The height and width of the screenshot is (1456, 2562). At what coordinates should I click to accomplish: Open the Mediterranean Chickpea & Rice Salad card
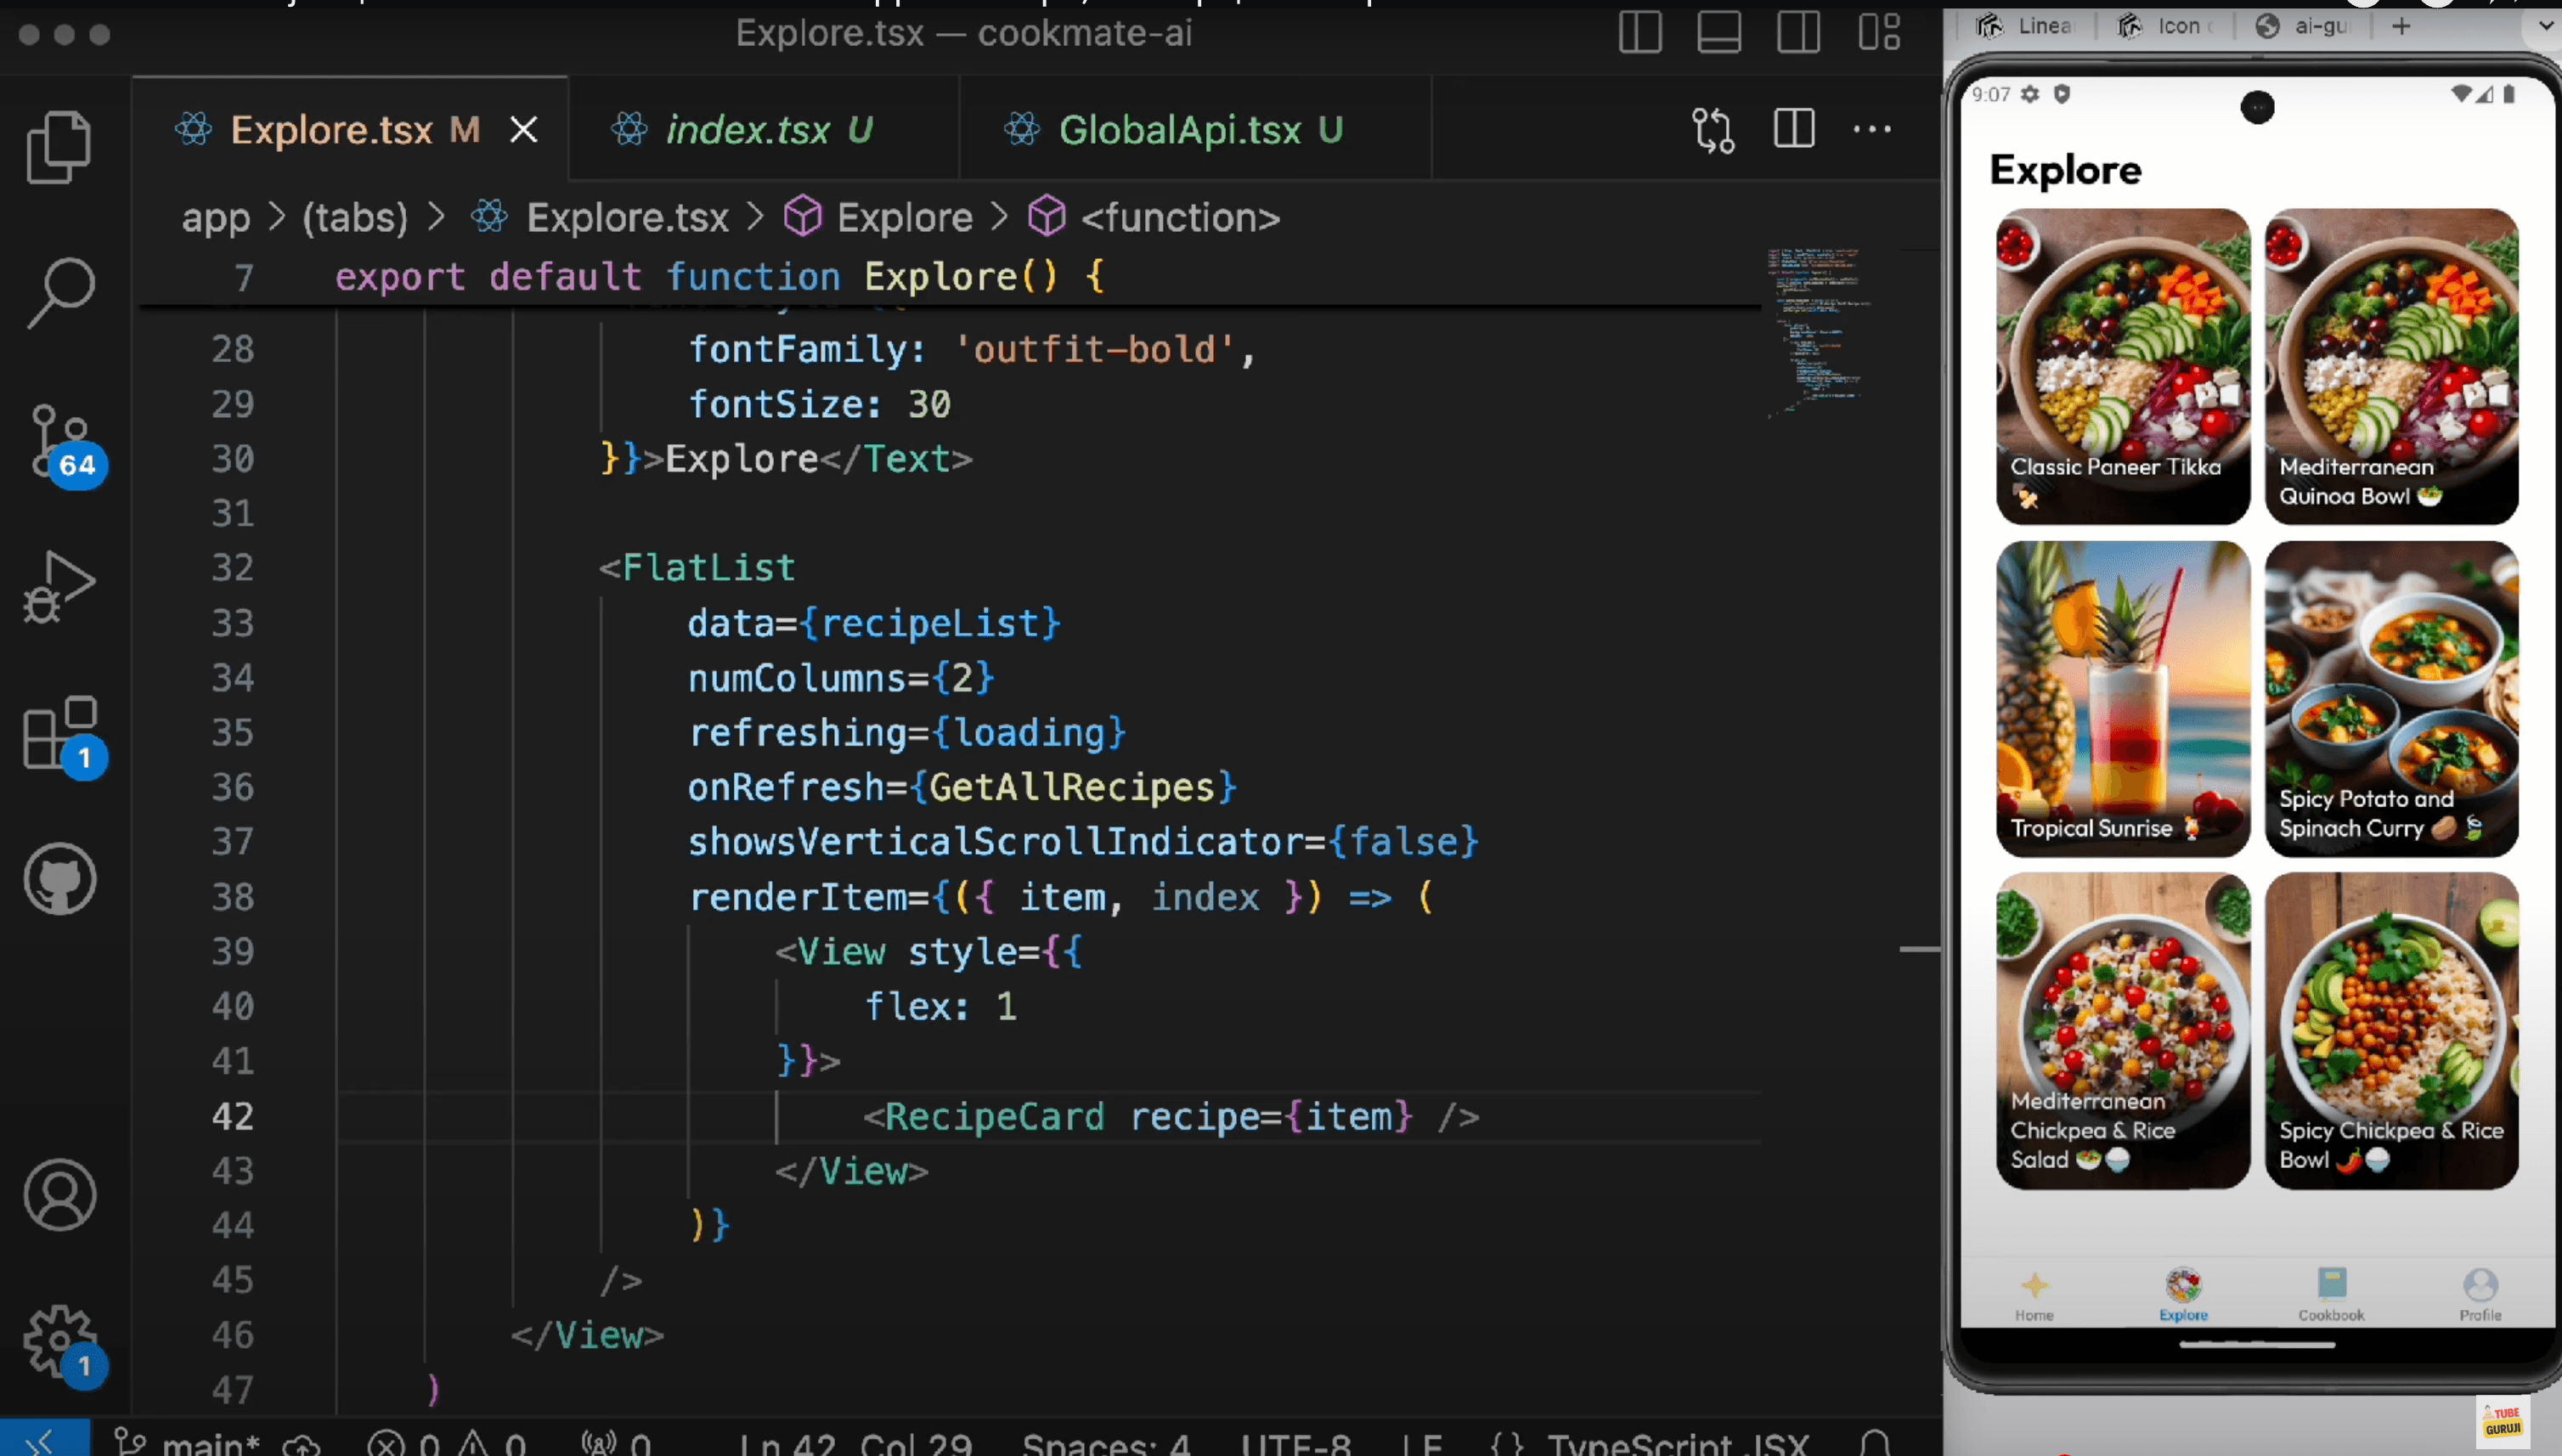[x=2122, y=1030]
